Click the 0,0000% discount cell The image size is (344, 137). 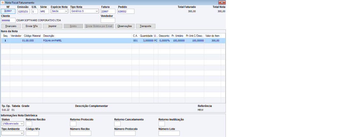coord(164,41)
